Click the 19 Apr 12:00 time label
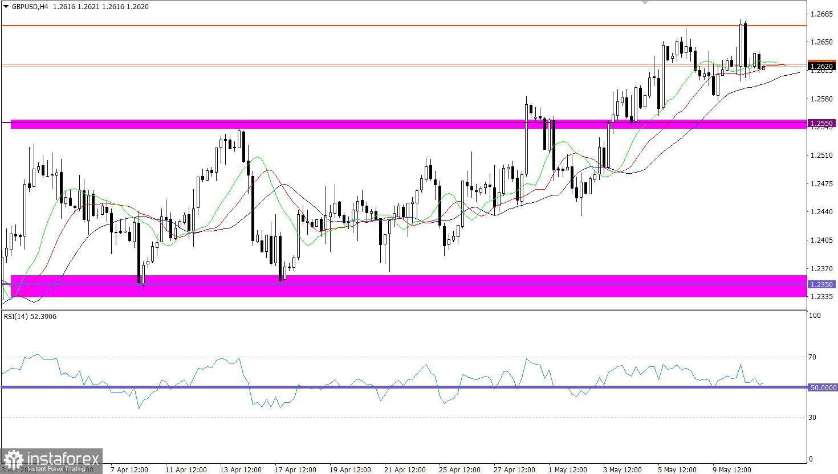The height and width of the screenshot is (474, 838). pos(350,470)
